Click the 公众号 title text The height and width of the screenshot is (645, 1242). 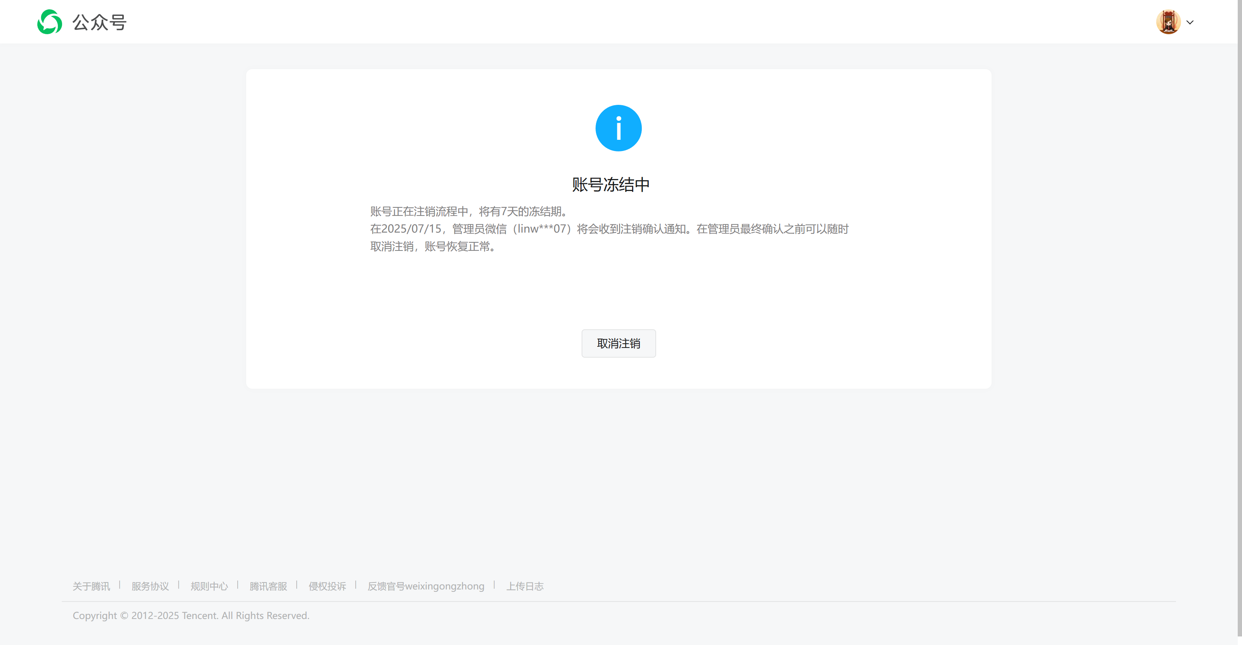pos(99,23)
